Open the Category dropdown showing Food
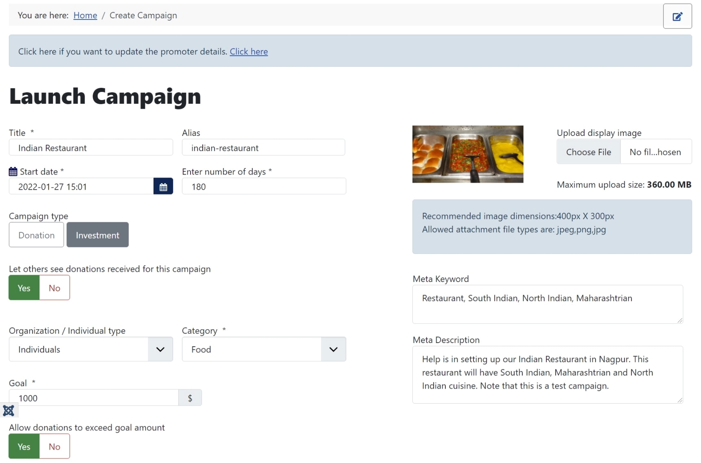 [263, 349]
